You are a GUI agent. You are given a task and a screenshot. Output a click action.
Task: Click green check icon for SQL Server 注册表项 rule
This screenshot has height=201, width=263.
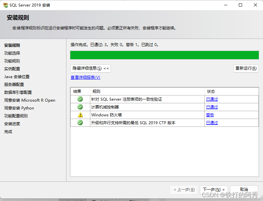80,99
